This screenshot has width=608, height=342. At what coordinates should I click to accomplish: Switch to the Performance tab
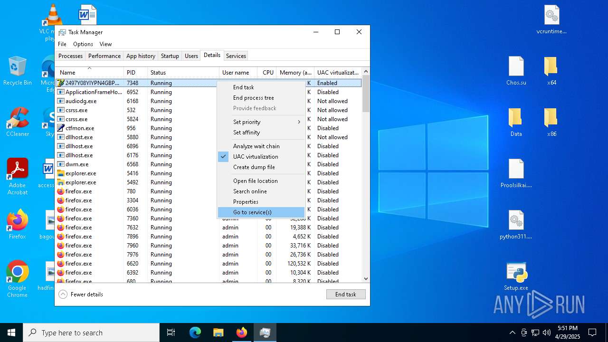tap(104, 56)
